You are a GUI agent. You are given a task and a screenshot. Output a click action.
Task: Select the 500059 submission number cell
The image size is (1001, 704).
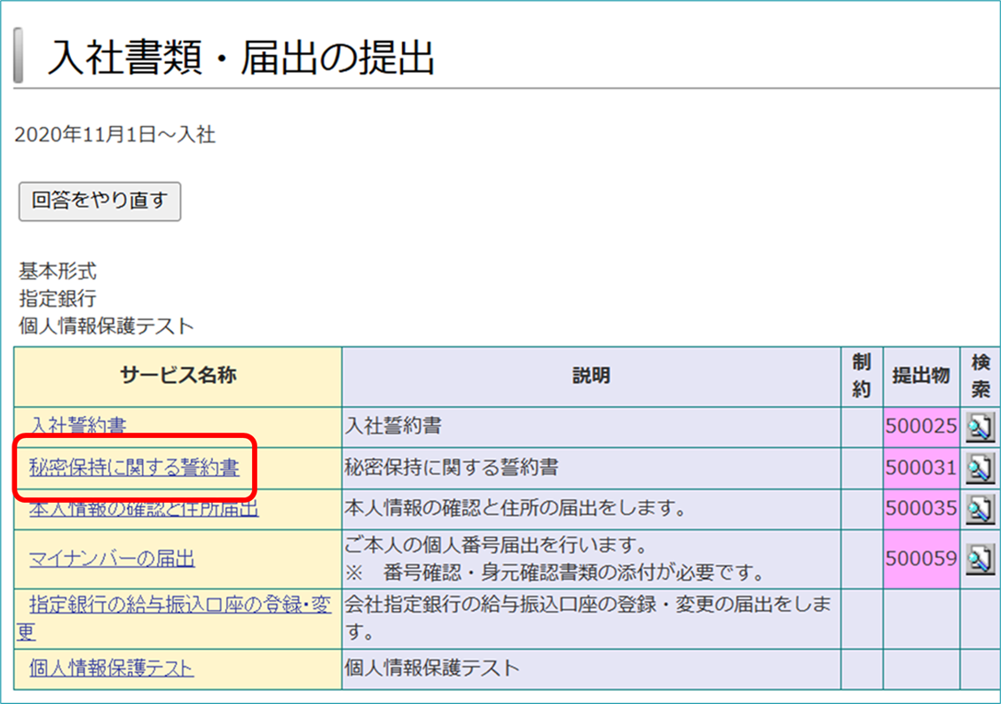pyautogui.click(x=921, y=559)
